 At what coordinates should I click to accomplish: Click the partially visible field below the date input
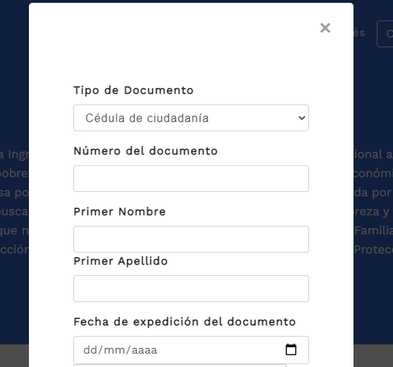click(180, 366)
